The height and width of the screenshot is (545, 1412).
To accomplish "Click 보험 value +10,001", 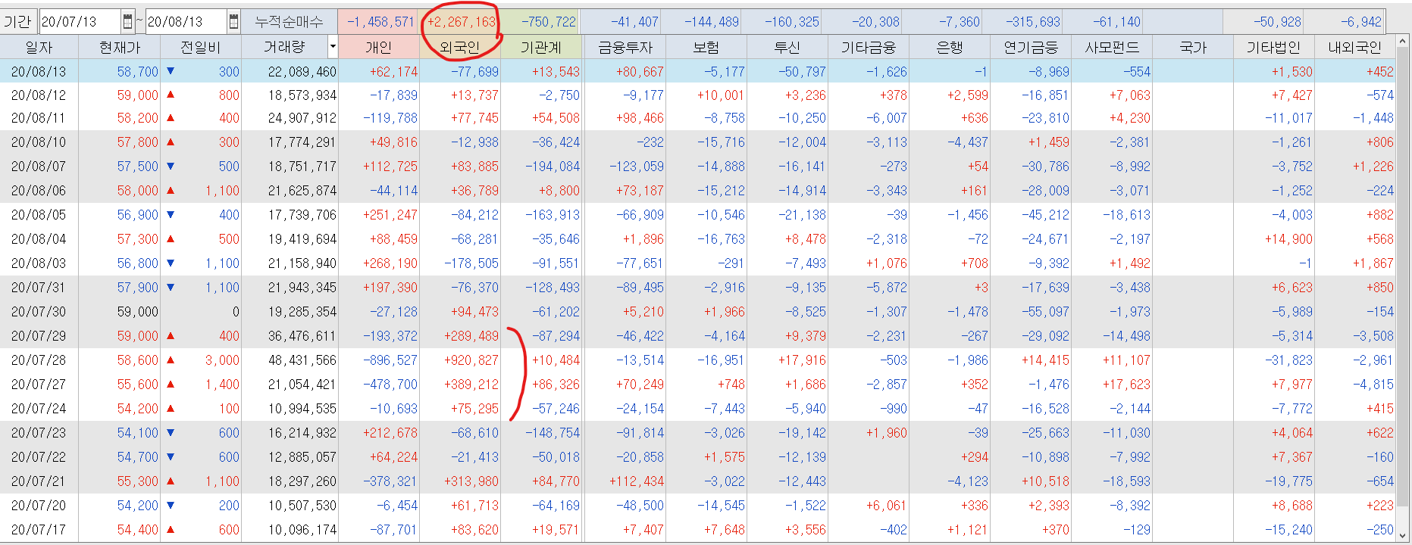I will coord(721,95).
